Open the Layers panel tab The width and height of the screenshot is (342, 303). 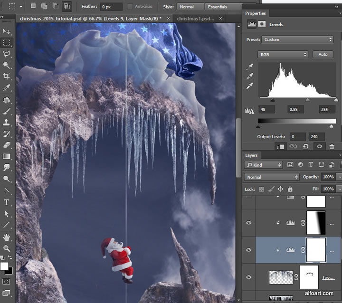[x=251, y=155]
